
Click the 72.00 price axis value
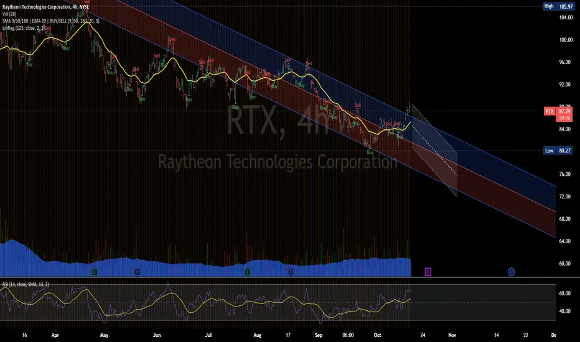click(565, 196)
